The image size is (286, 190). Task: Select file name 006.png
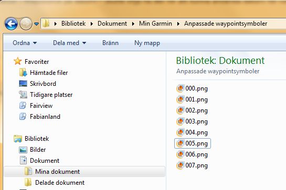click(x=196, y=154)
